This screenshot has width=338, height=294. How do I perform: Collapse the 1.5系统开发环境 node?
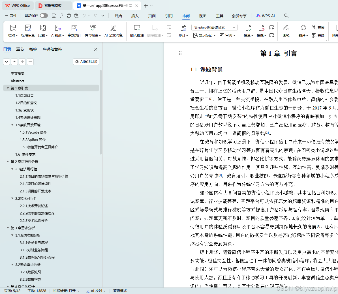coord(12,125)
